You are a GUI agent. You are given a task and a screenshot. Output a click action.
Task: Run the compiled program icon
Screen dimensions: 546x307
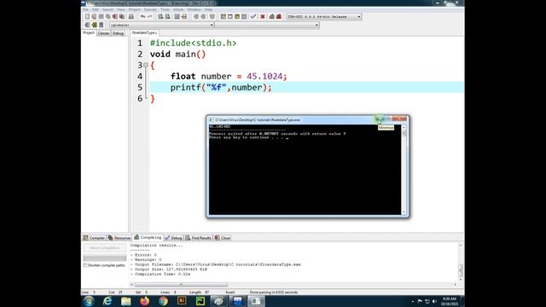(x=230, y=16)
